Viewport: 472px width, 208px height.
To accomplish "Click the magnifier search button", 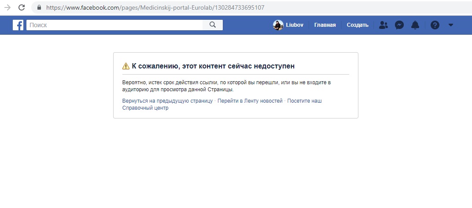I will (213, 25).
